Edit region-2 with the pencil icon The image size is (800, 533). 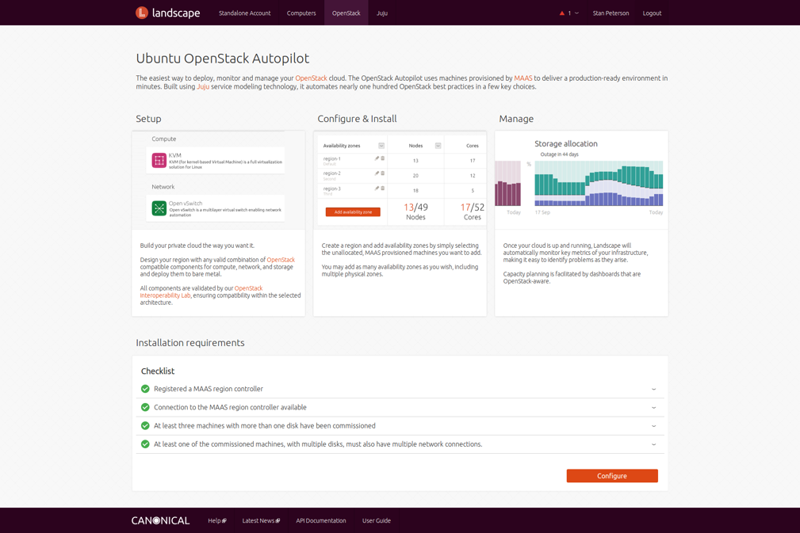point(377,173)
